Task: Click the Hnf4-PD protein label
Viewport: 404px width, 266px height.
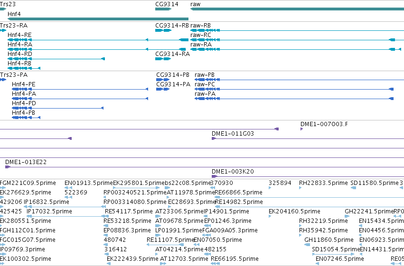Action: pyautogui.click(x=24, y=103)
